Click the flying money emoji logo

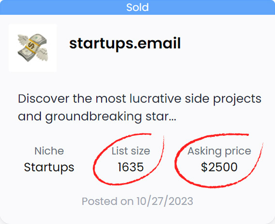[x=33, y=48]
